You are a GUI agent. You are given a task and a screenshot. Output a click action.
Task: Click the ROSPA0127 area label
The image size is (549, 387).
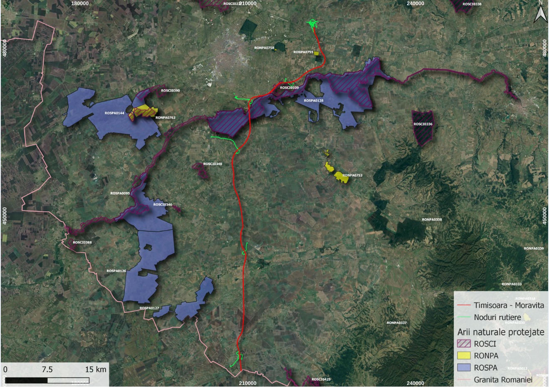click(x=149, y=308)
